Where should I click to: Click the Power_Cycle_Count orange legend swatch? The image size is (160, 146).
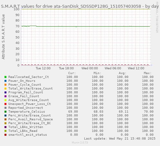click(x=5, y=85)
